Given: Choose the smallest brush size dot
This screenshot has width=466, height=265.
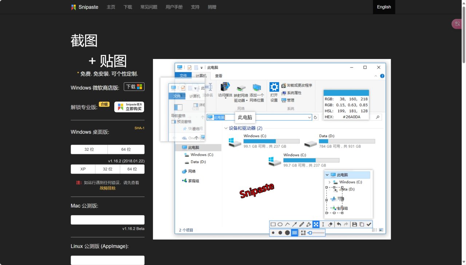Looking at the screenshot, I should [273, 233].
